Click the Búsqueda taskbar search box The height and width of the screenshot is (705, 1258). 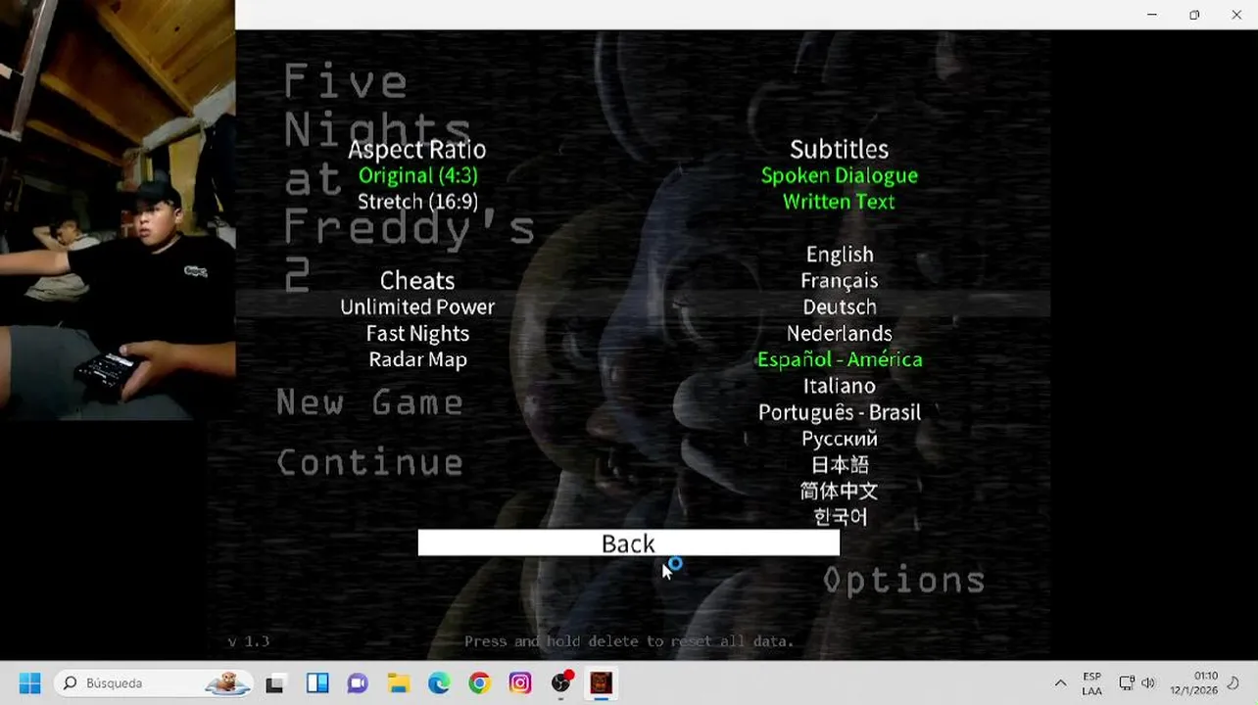click(x=154, y=682)
